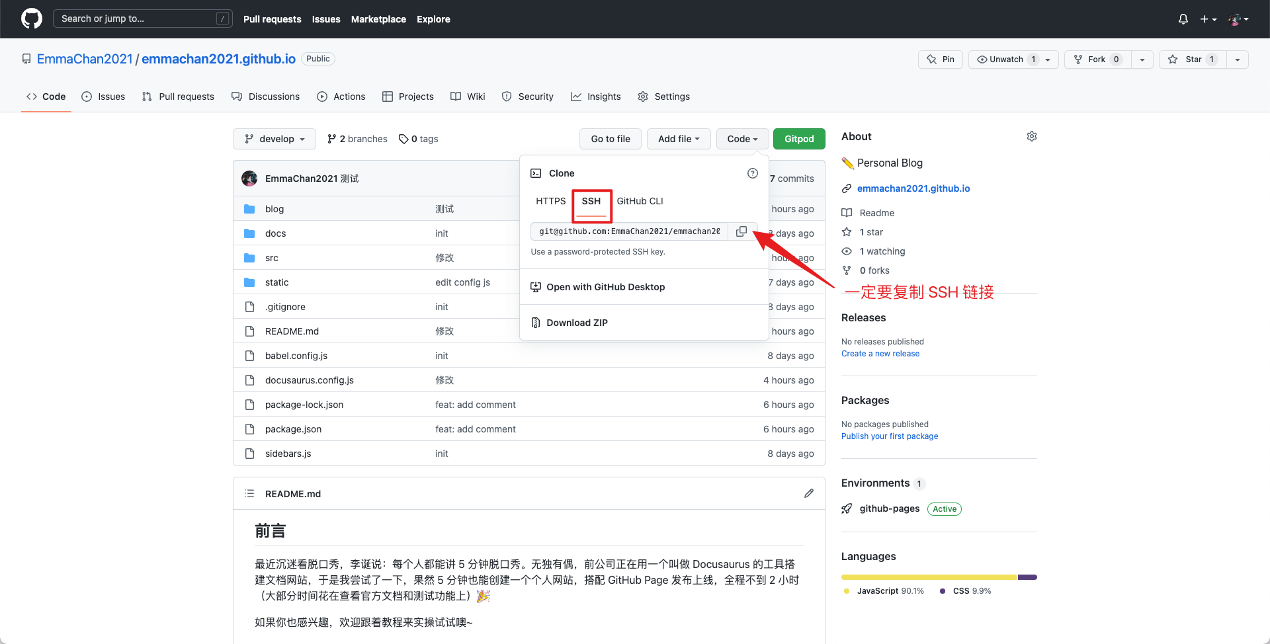Click the .gitignore file icon
The height and width of the screenshot is (644, 1270).
click(x=249, y=307)
